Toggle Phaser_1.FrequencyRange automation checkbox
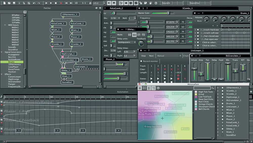This screenshot has width=253, height=143. [2, 102]
